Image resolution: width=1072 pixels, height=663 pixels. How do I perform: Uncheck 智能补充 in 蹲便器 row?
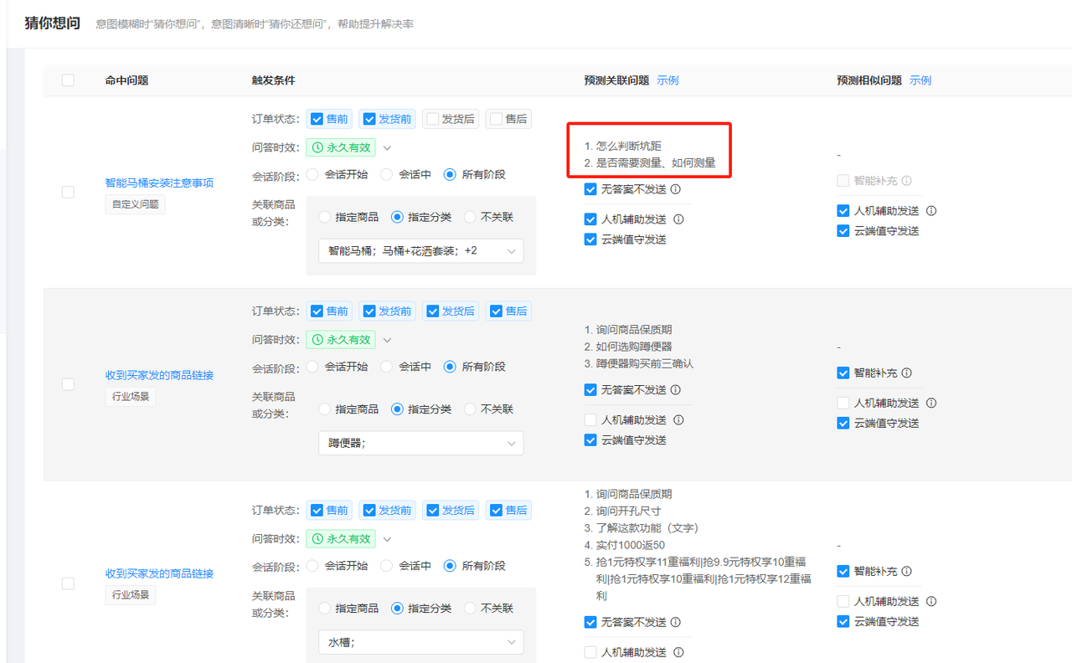(x=843, y=373)
